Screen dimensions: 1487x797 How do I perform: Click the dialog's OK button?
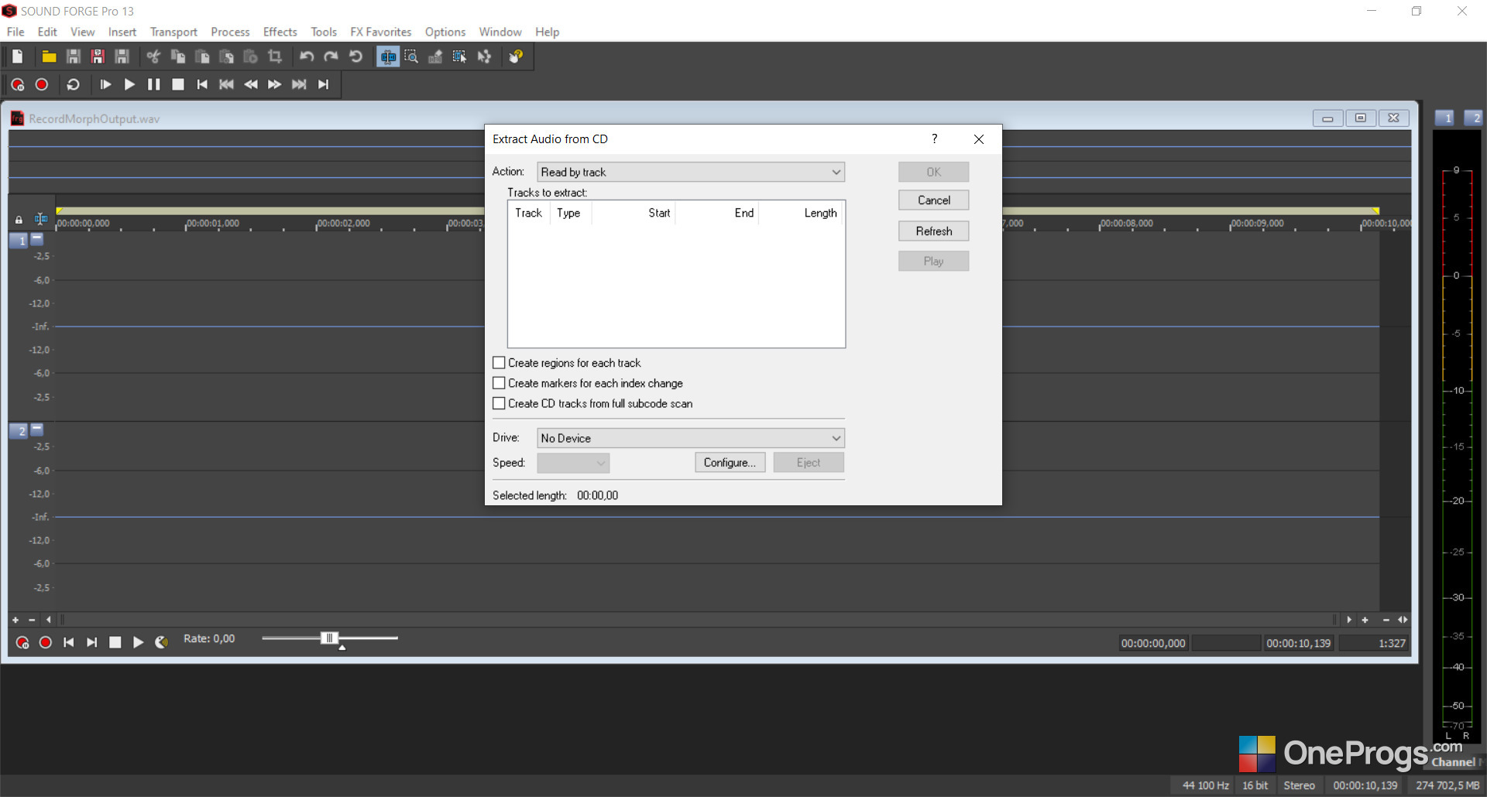[934, 172]
